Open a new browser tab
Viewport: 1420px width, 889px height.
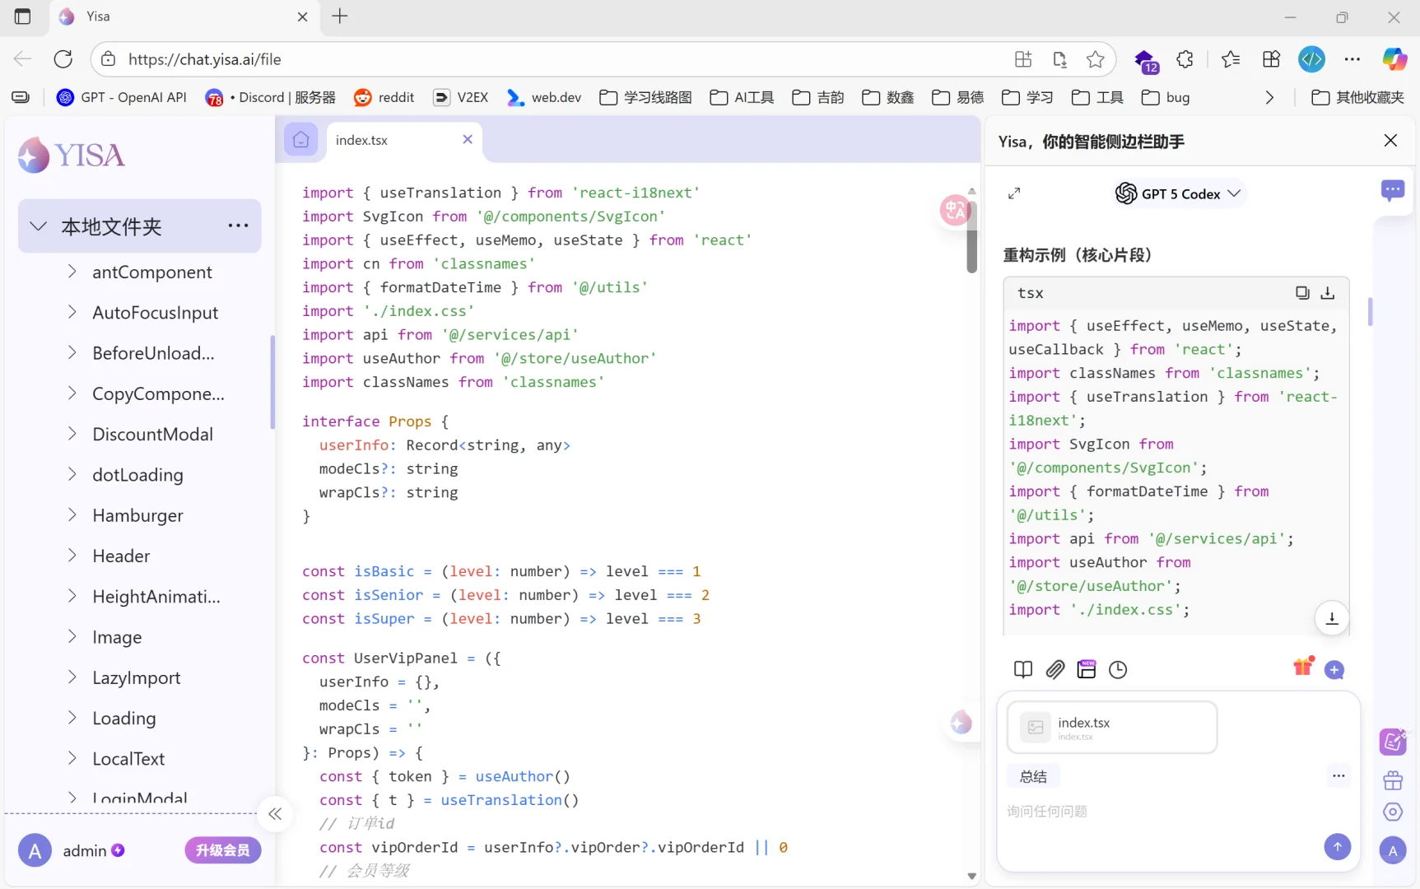[x=340, y=16]
